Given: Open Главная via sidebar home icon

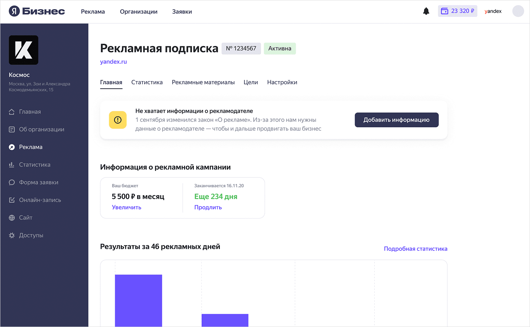Looking at the screenshot, I should tap(12, 112).
